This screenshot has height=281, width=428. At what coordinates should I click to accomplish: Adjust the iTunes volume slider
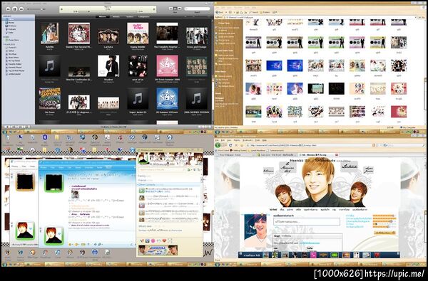(36, 9)
